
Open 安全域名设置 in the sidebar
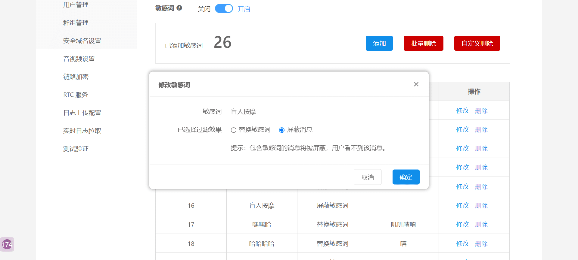click(82, 41)
